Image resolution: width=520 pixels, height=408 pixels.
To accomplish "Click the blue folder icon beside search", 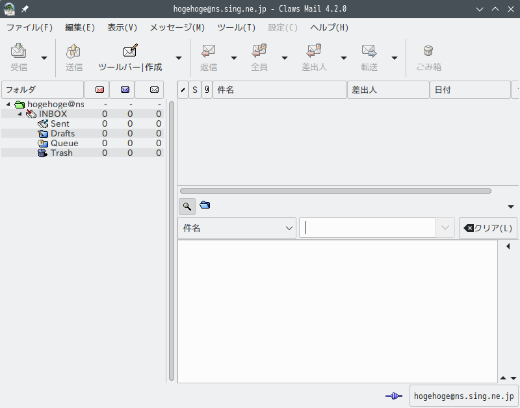I will coord(205,205).
